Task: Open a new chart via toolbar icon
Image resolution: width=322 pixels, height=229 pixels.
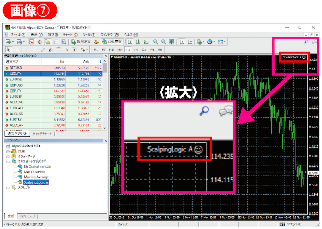Action: coord(8,42)
